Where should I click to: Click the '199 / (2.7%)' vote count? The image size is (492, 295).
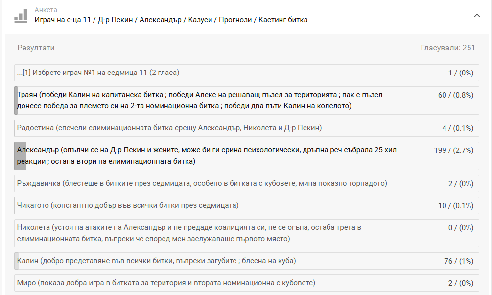[x=453, y=150]
